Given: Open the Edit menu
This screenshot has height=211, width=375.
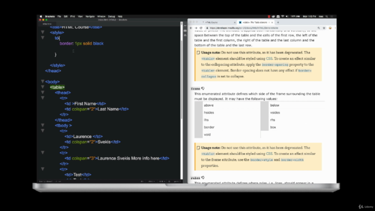Looking at the screenshot, I should 66,16.
